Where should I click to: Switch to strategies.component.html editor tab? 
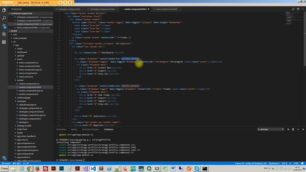(102, 9)
